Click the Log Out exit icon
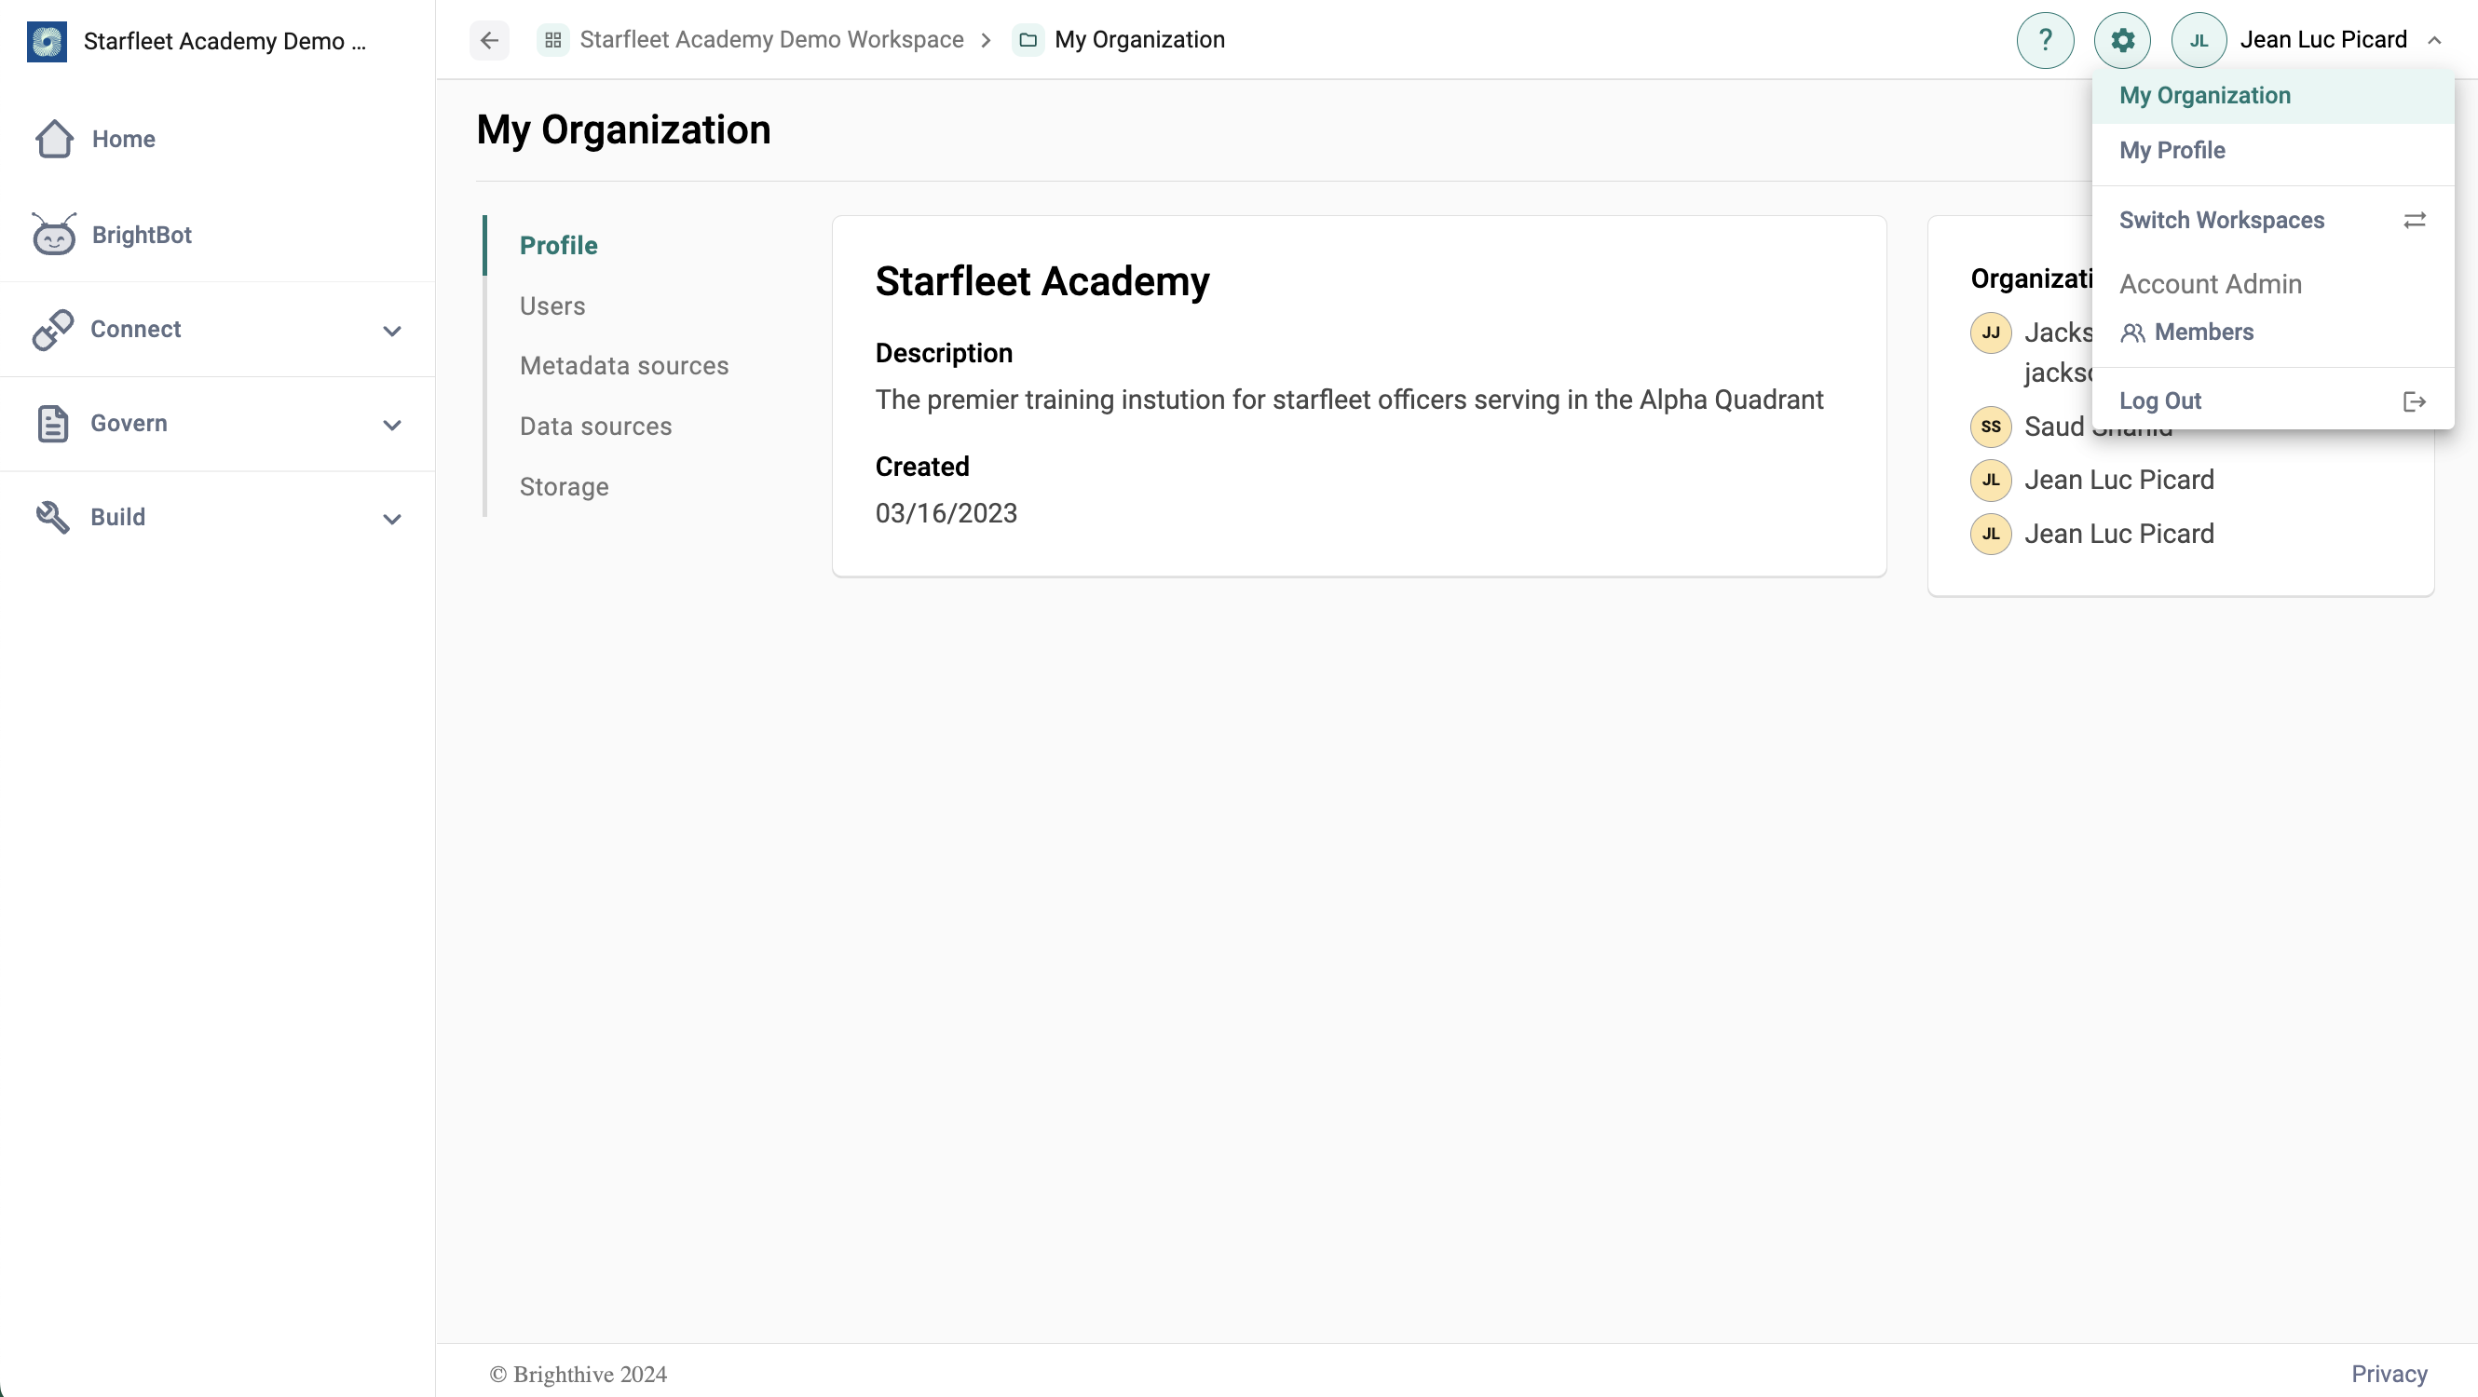The height and width of the screenshot is (1397, 2478). (x=2415, y=400)
